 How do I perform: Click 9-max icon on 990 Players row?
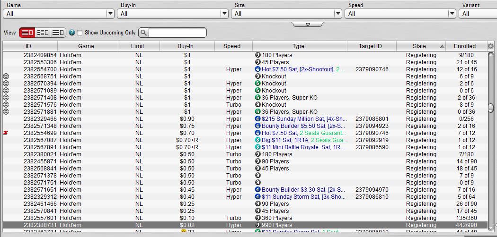[x=257, y=225]
